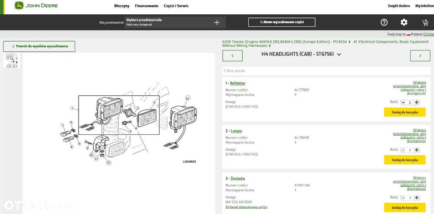Increase Reflektor quantity with plus
This screenshot has height=214, width=434.
[x=417, y=102]
